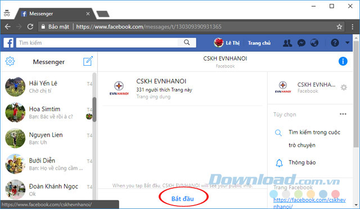Open the Messenger icon in top bar

coord(301,43)
